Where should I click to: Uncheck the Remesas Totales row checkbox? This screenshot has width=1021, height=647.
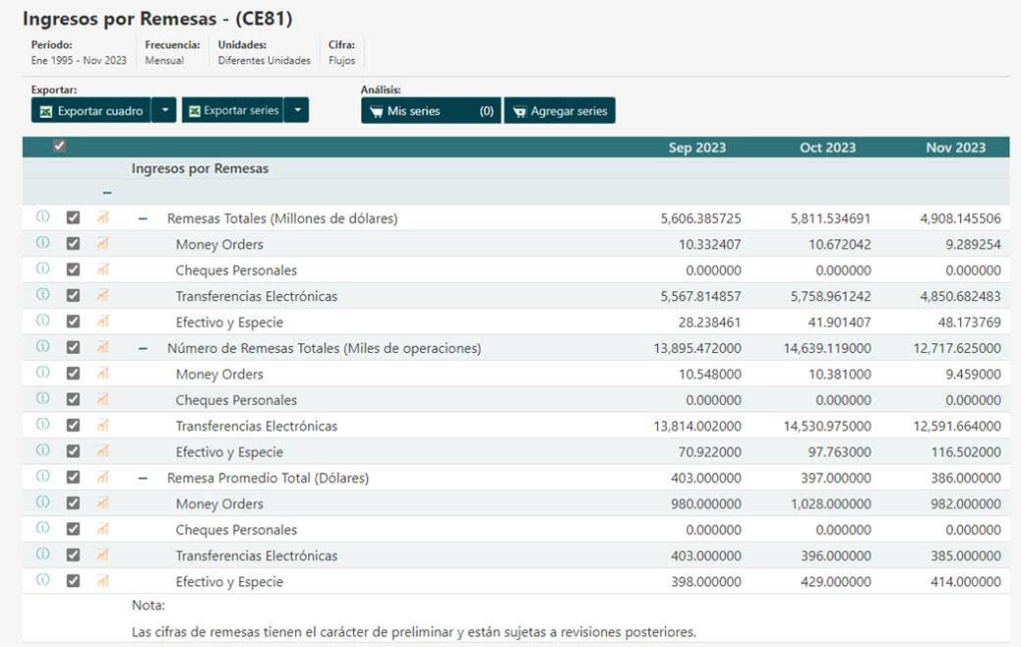pos(73,217)
